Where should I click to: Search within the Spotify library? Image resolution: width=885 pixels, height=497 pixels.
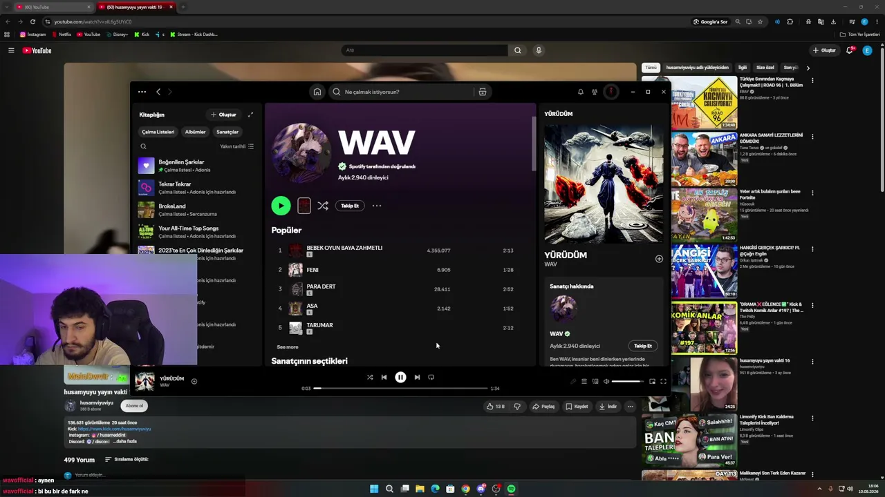tap(144, 146)
